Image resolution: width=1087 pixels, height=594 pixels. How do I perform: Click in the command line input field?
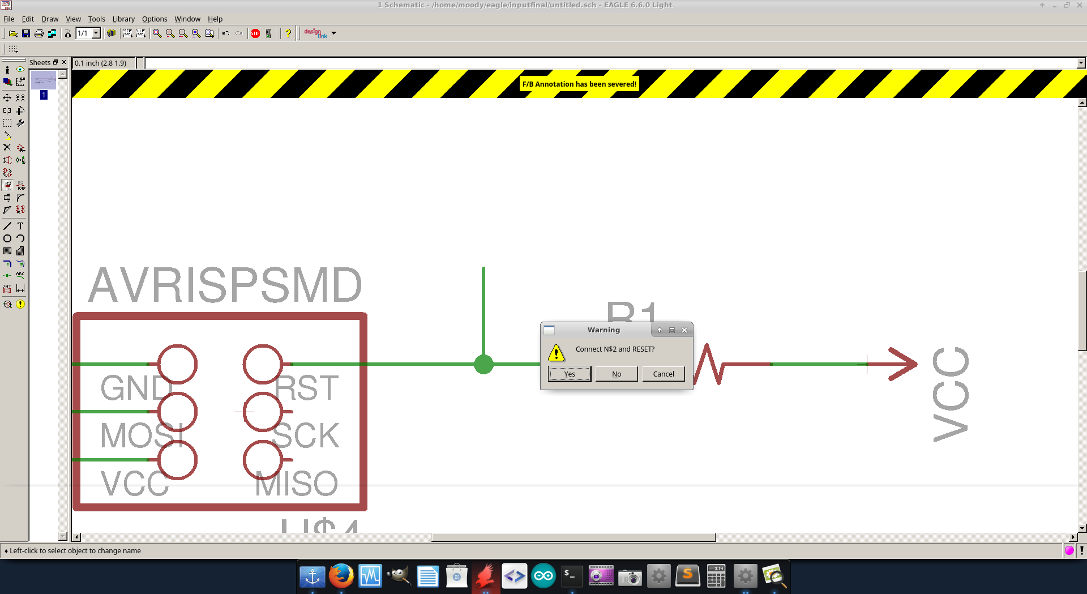pyautogui.click(x=610, y=63)
